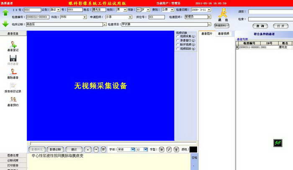The image size is (293, 170).
Task: Click the 检查编号 input field
Action: tap(38, 17)
